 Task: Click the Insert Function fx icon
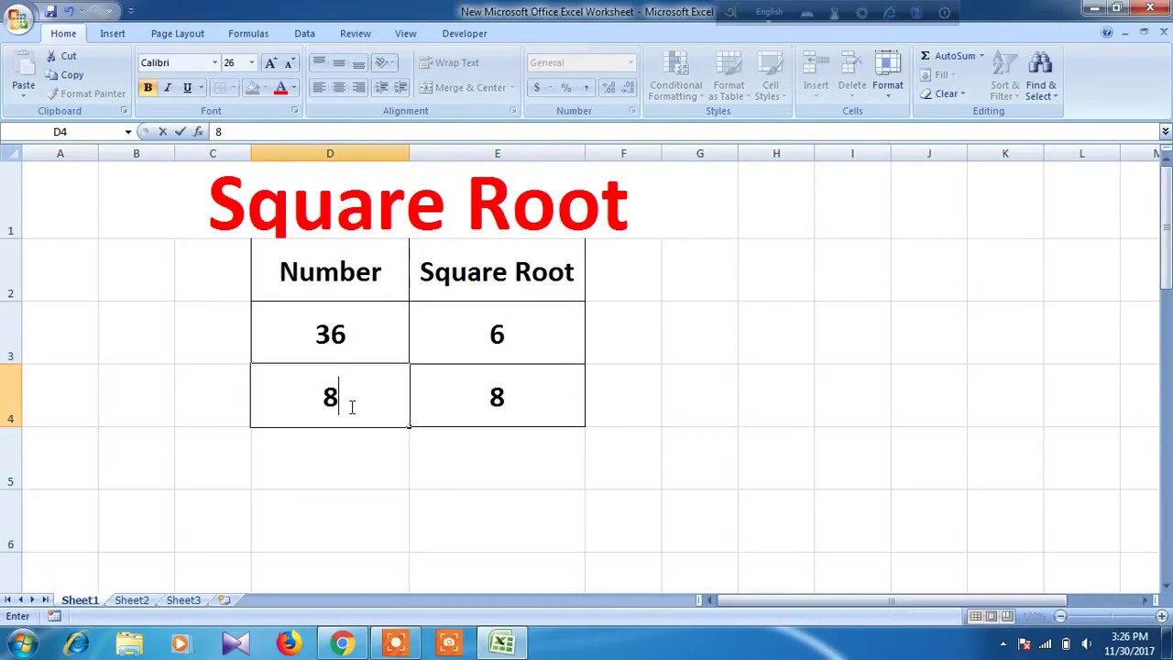point(198,132)
